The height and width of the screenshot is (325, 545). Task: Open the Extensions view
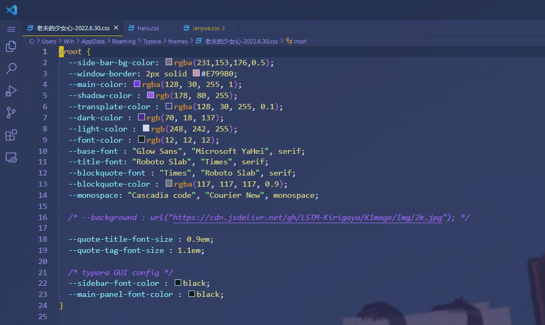11,135
